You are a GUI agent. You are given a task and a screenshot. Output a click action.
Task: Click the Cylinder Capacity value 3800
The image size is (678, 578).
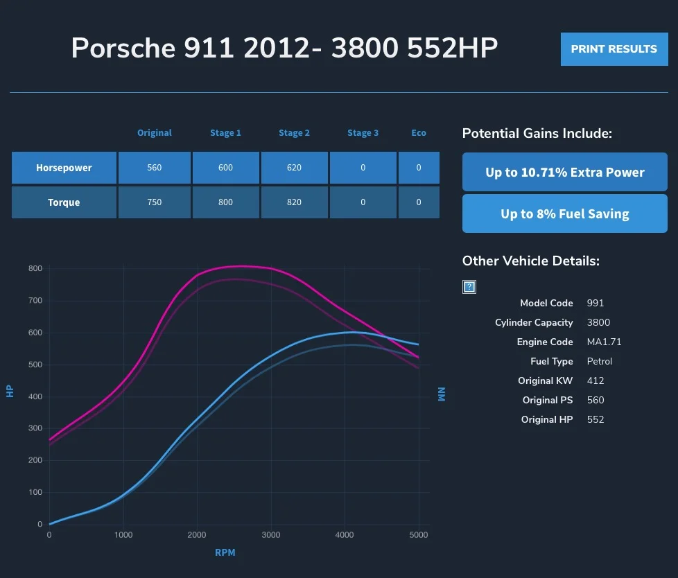point(598,322)
